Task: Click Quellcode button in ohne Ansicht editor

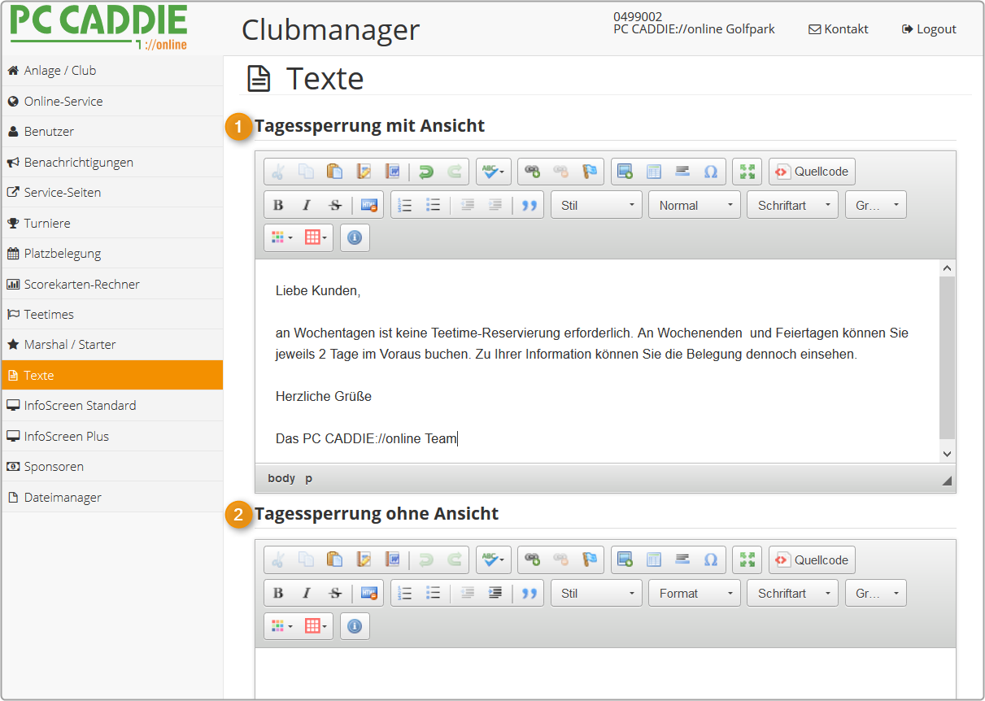Action: tap(812, 559)
